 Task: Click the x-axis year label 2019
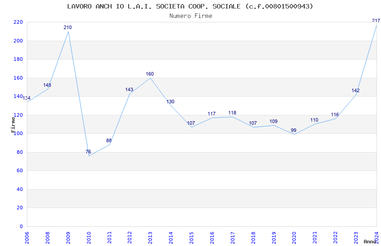(x=273, y=238)
